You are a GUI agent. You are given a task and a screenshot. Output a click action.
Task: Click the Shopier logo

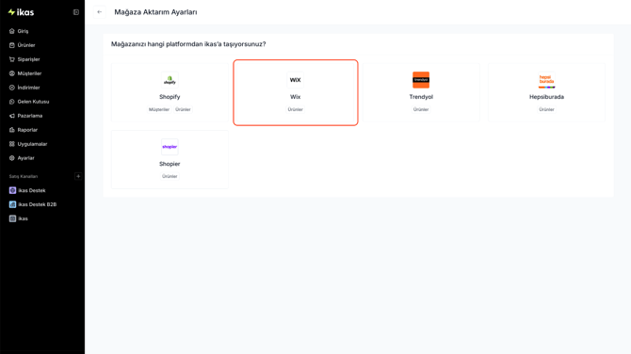click(x=170, y=147)
